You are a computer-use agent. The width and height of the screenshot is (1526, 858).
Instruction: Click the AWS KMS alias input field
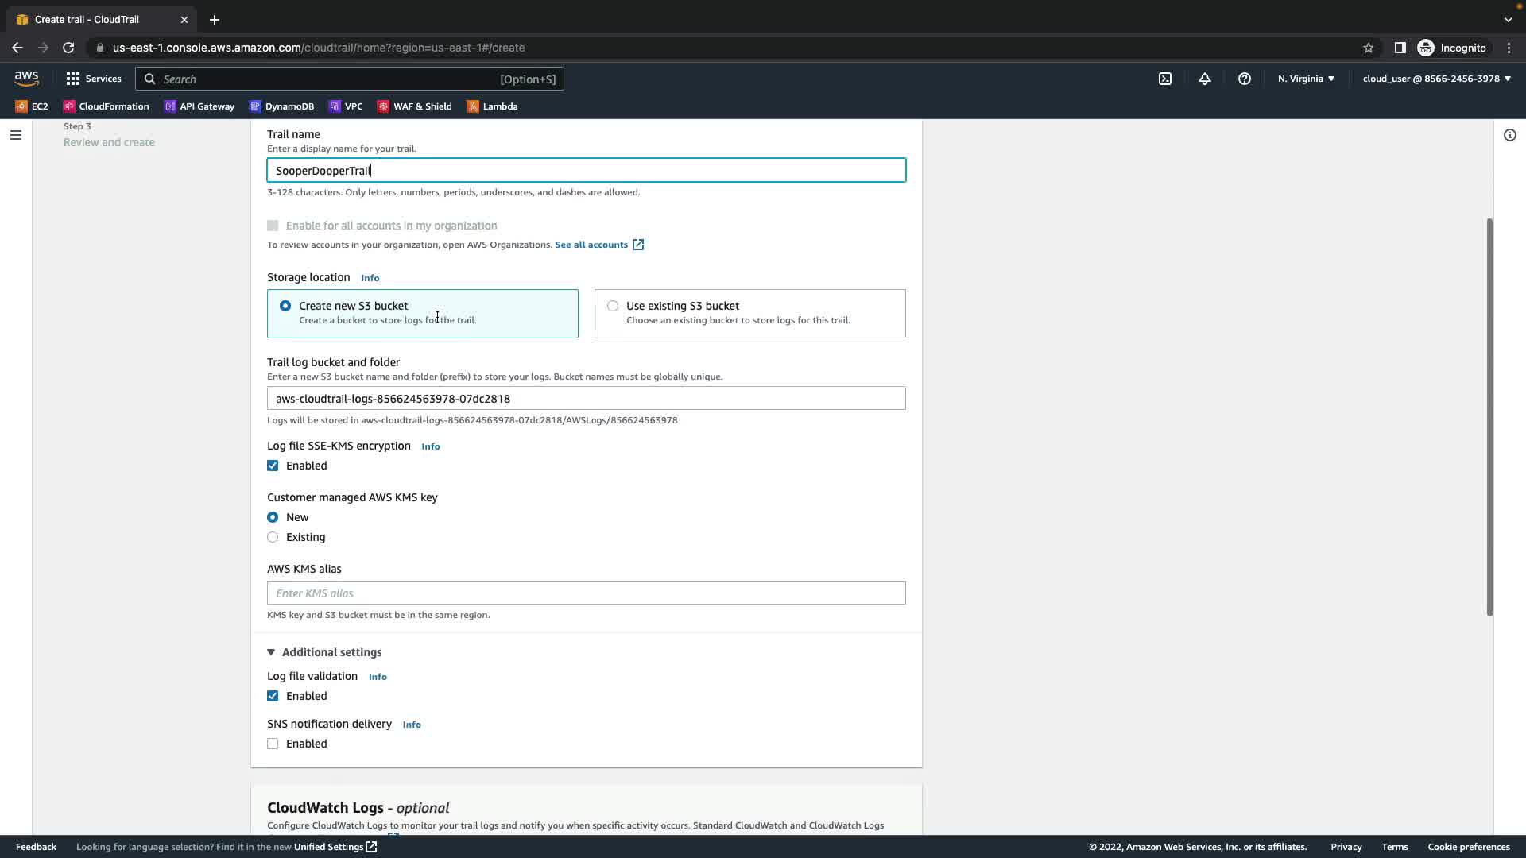(x=586, y=593)
